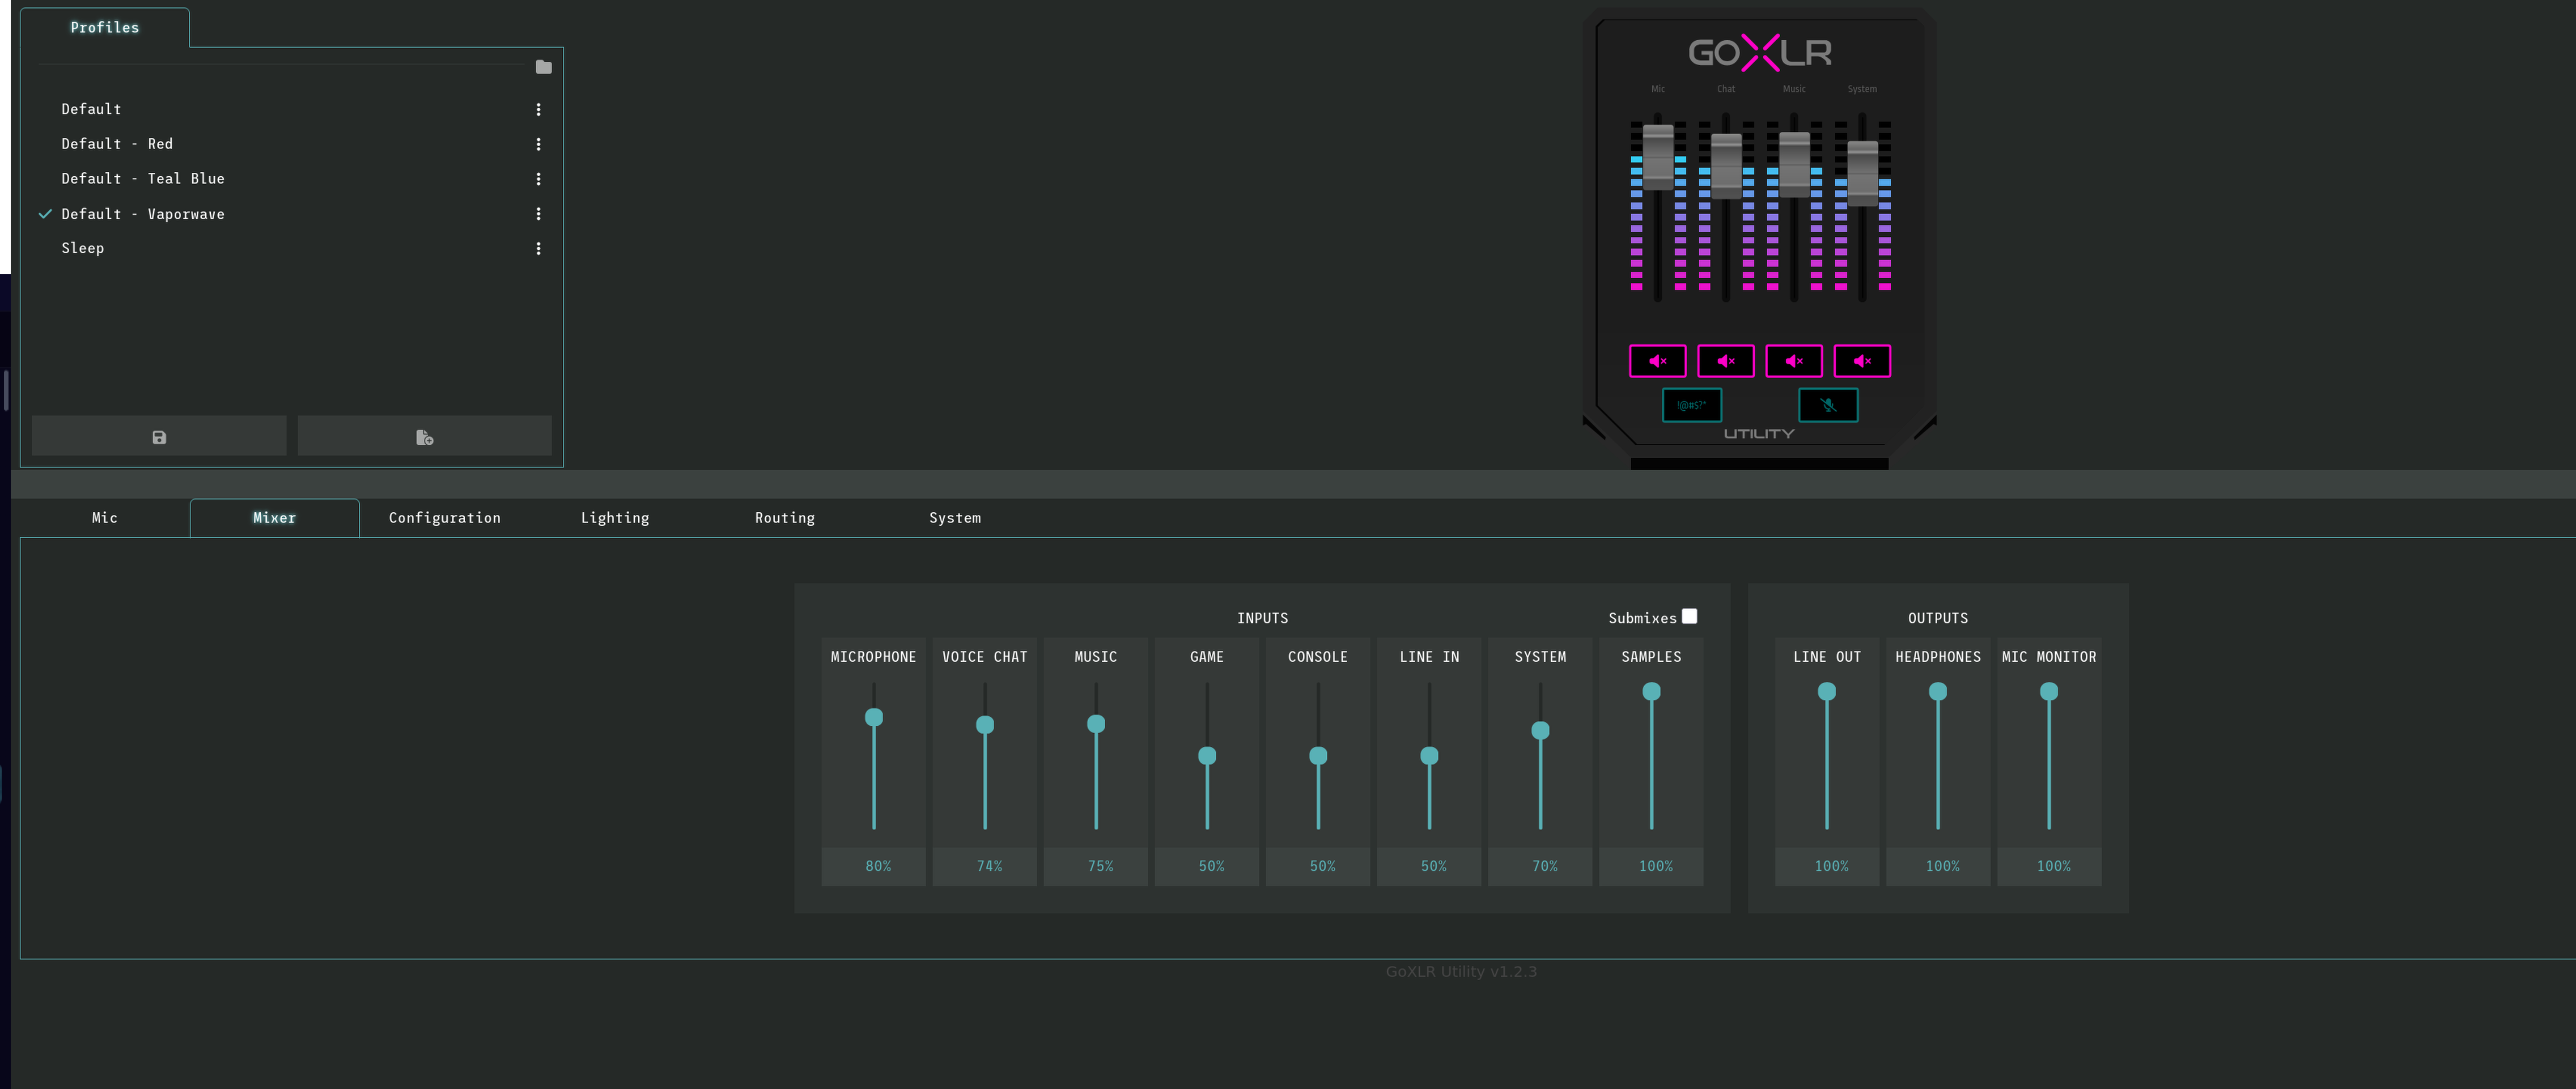
Task: Click the bleep censor button on device
Action: 1691,405
